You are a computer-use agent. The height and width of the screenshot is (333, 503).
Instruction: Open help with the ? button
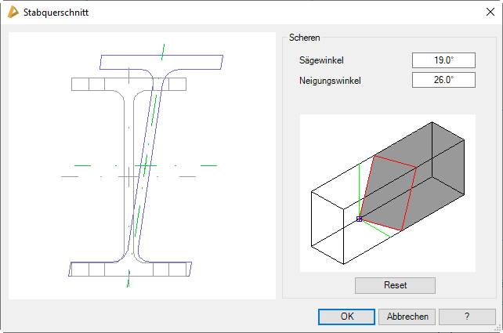(467, 317)
